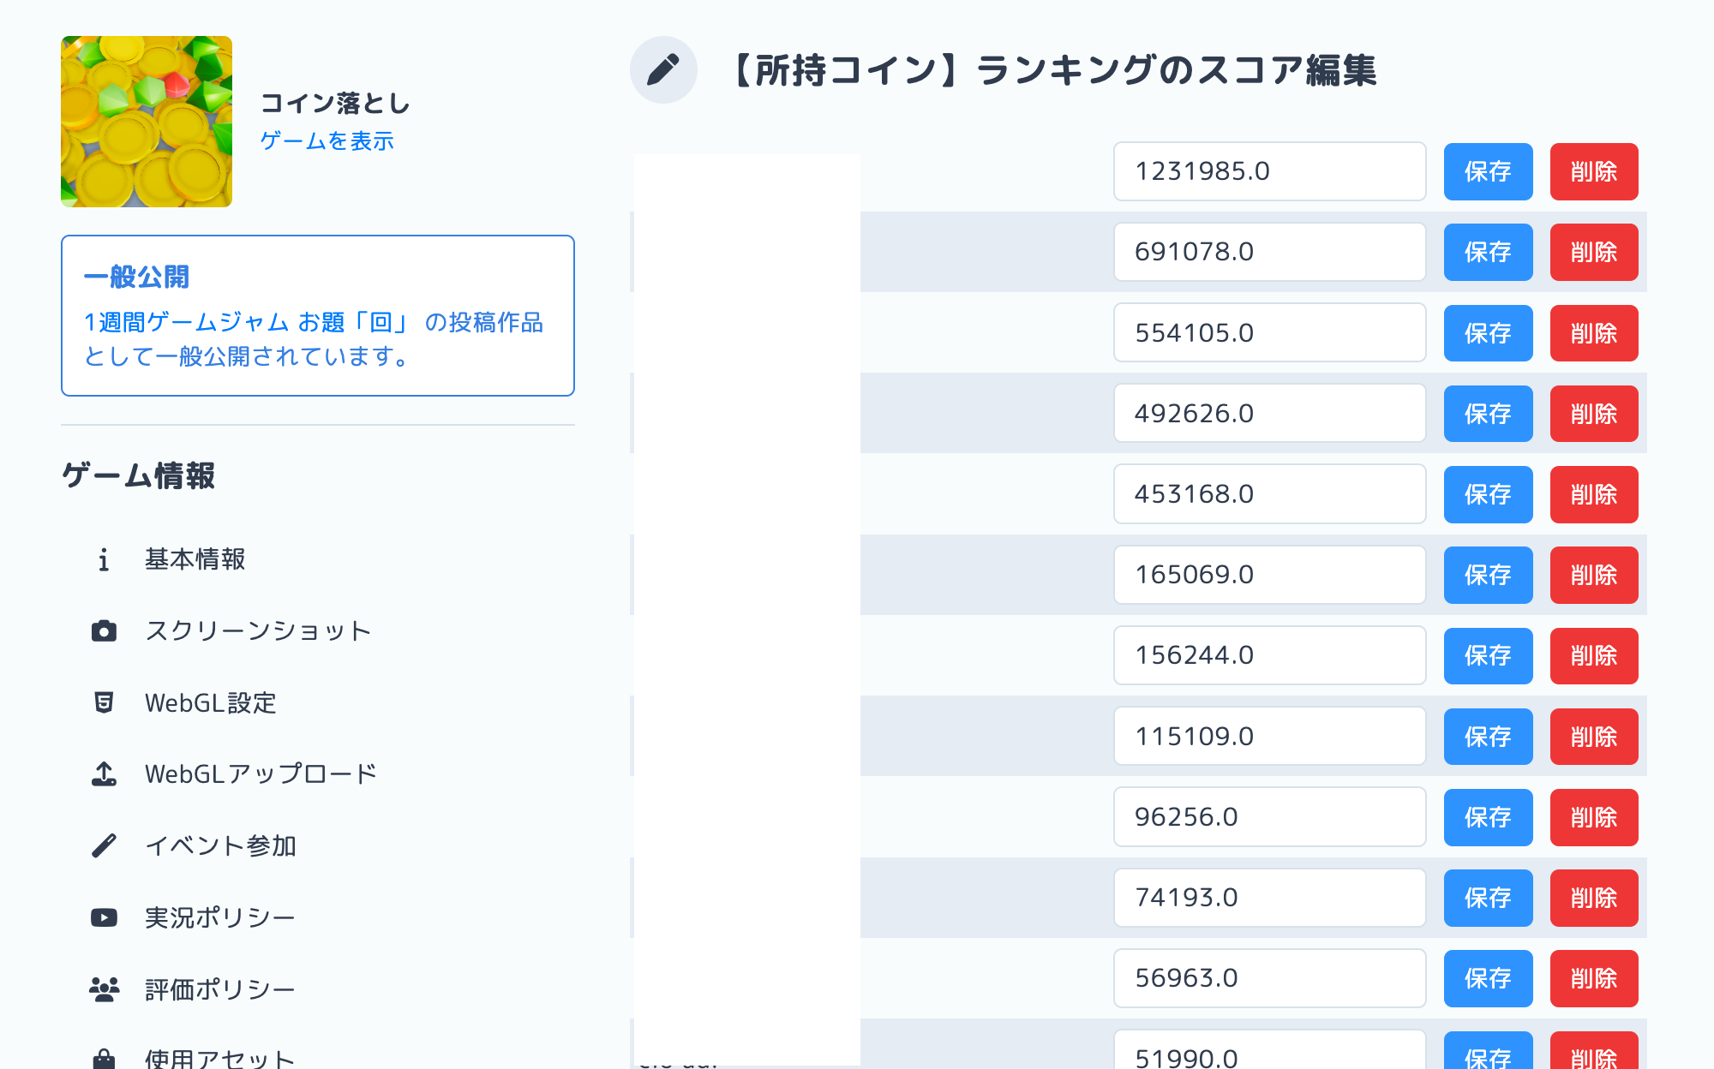Click the score edit pencil icon in header
This screenshot has height=1069, width=1714.
click(x=663, y=69)
